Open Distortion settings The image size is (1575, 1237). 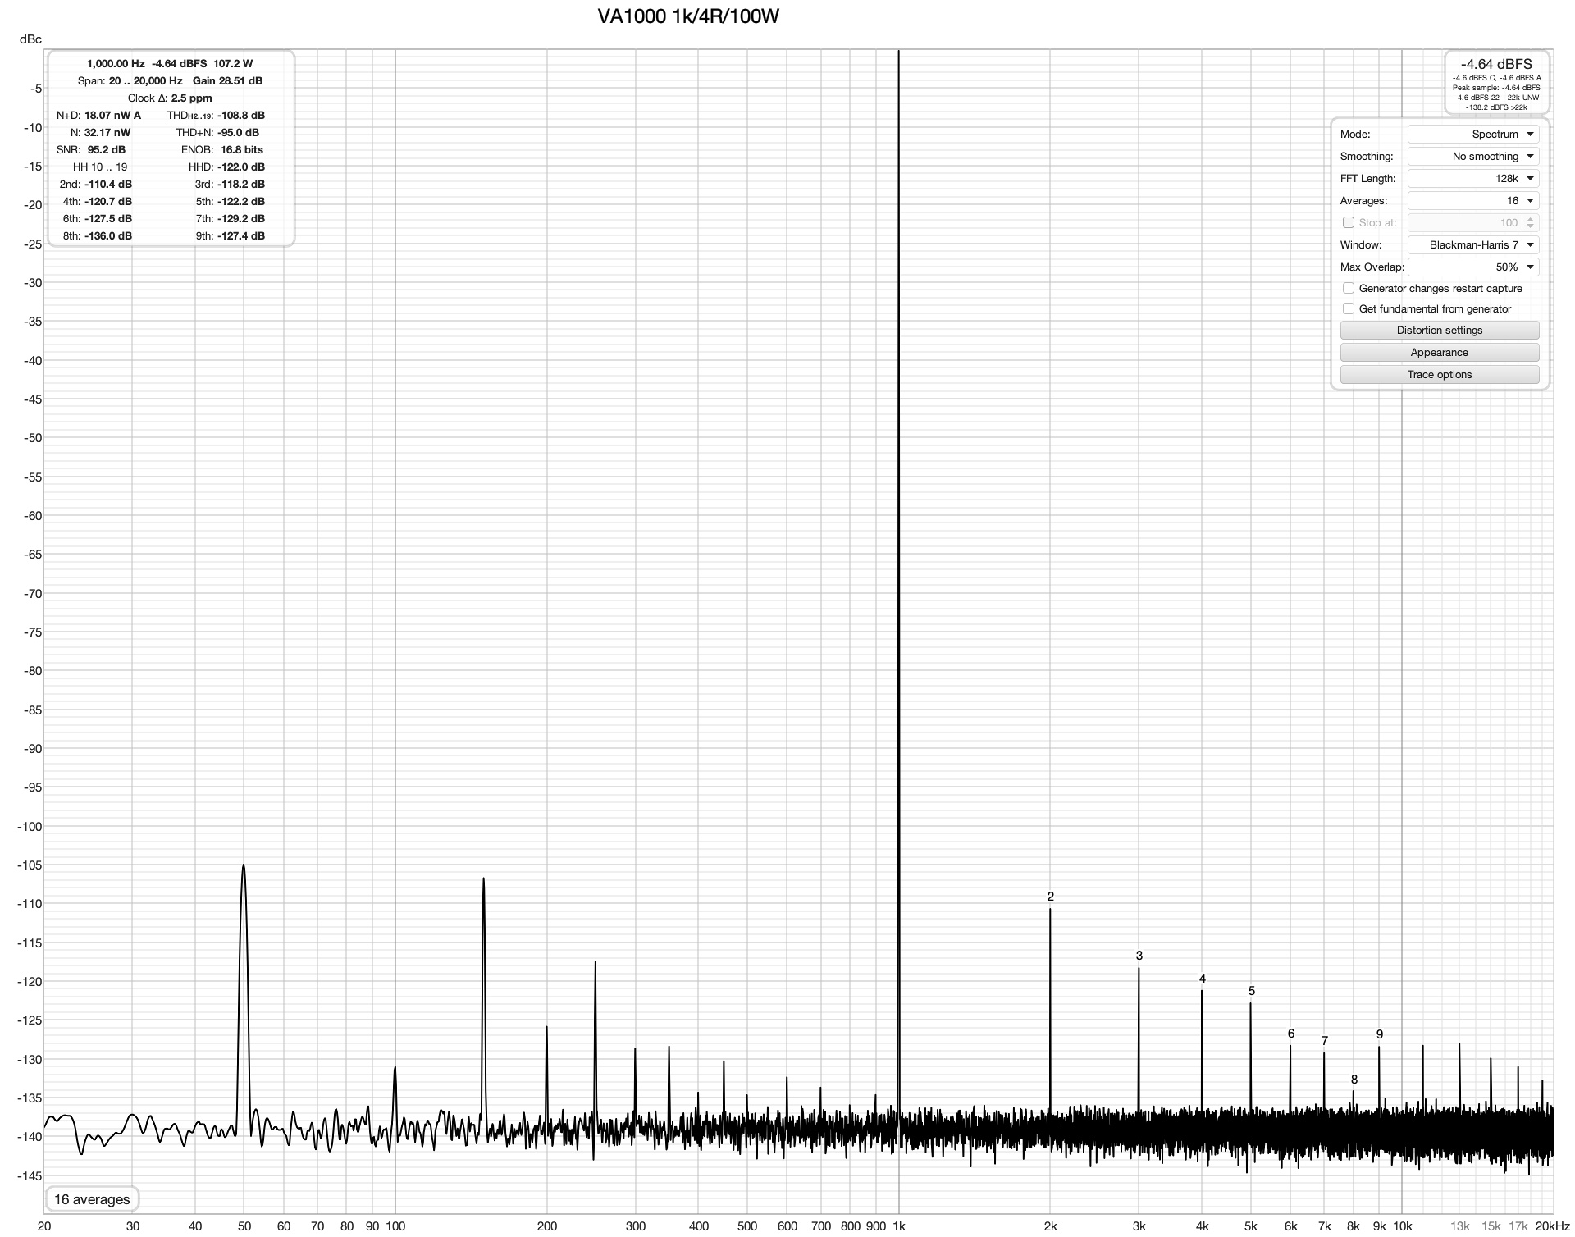coord(1439,330)
